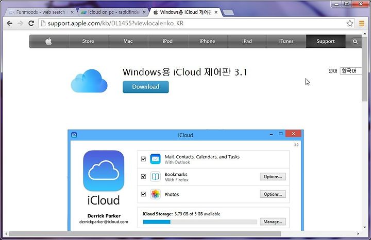This screenshot has height=240, width=371.
Task: Select the Windows용 iCloud 제어판 tab
Action: coord(185,12)
